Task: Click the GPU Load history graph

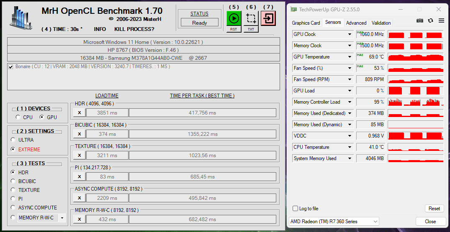Action: click(415, 91)
